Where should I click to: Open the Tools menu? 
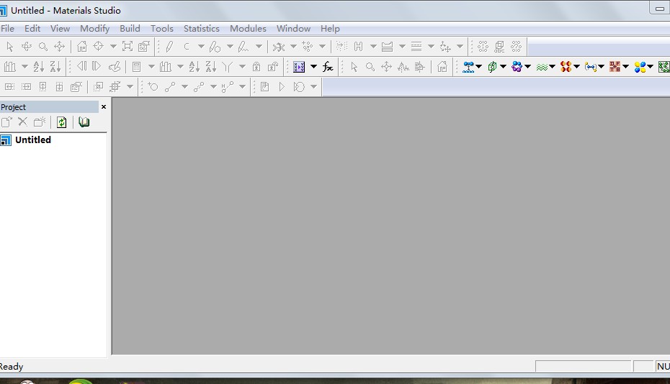tap(162, 29)
